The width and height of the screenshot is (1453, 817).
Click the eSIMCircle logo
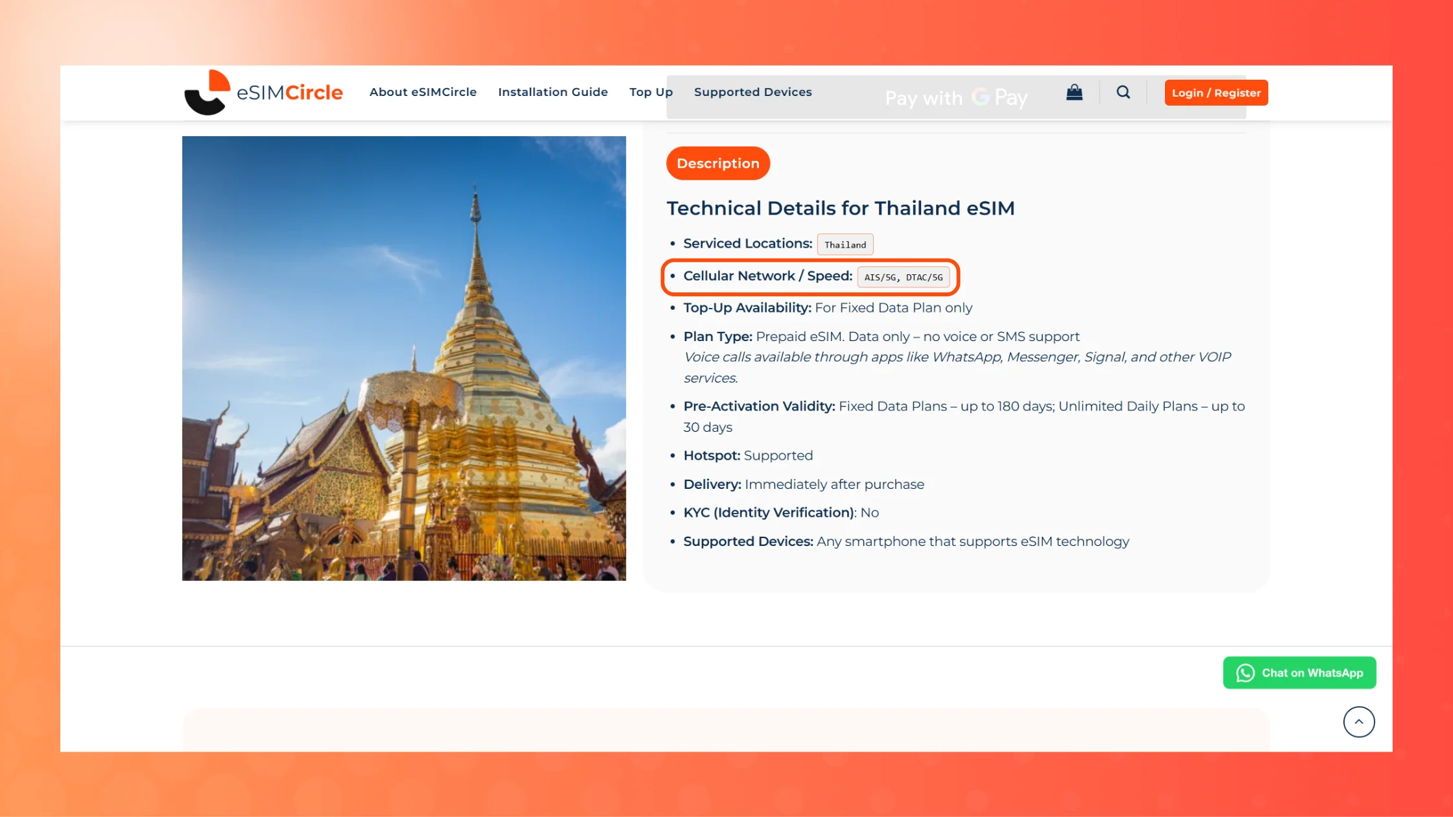(x=263, y=93)
